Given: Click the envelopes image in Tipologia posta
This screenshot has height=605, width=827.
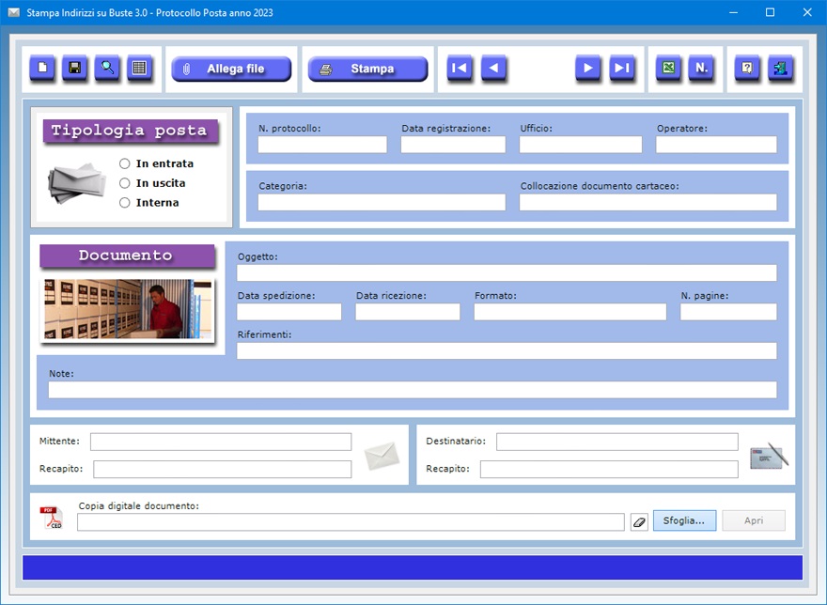Looking at the screenshot, I should (77, 182).
